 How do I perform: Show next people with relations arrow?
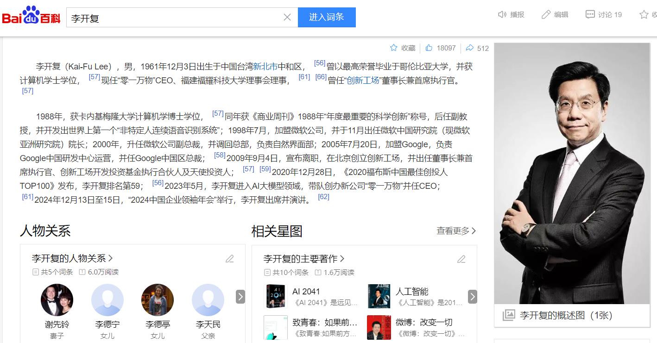point(240,297)
